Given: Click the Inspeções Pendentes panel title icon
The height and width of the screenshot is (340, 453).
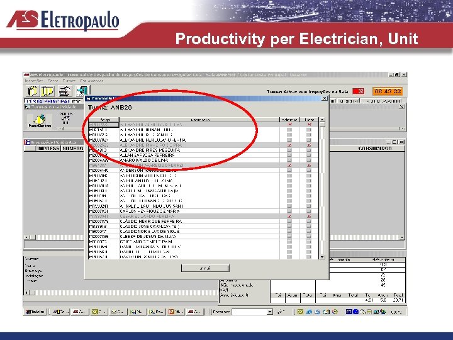Looking at the screenshot, I should 27,142.
